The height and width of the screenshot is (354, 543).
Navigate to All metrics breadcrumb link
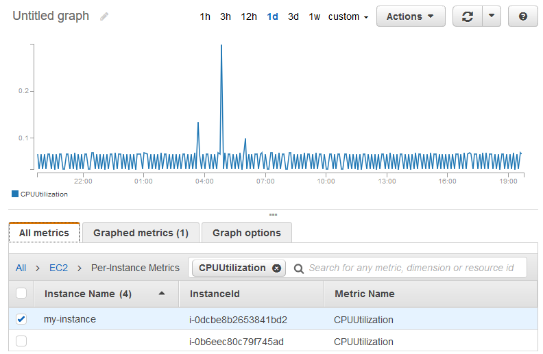[21, 268]
